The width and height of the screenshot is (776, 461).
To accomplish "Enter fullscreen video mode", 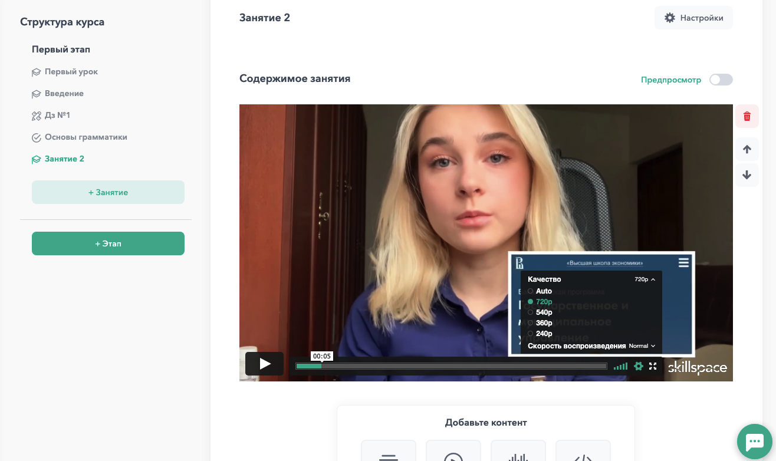I will coord(653,366).
